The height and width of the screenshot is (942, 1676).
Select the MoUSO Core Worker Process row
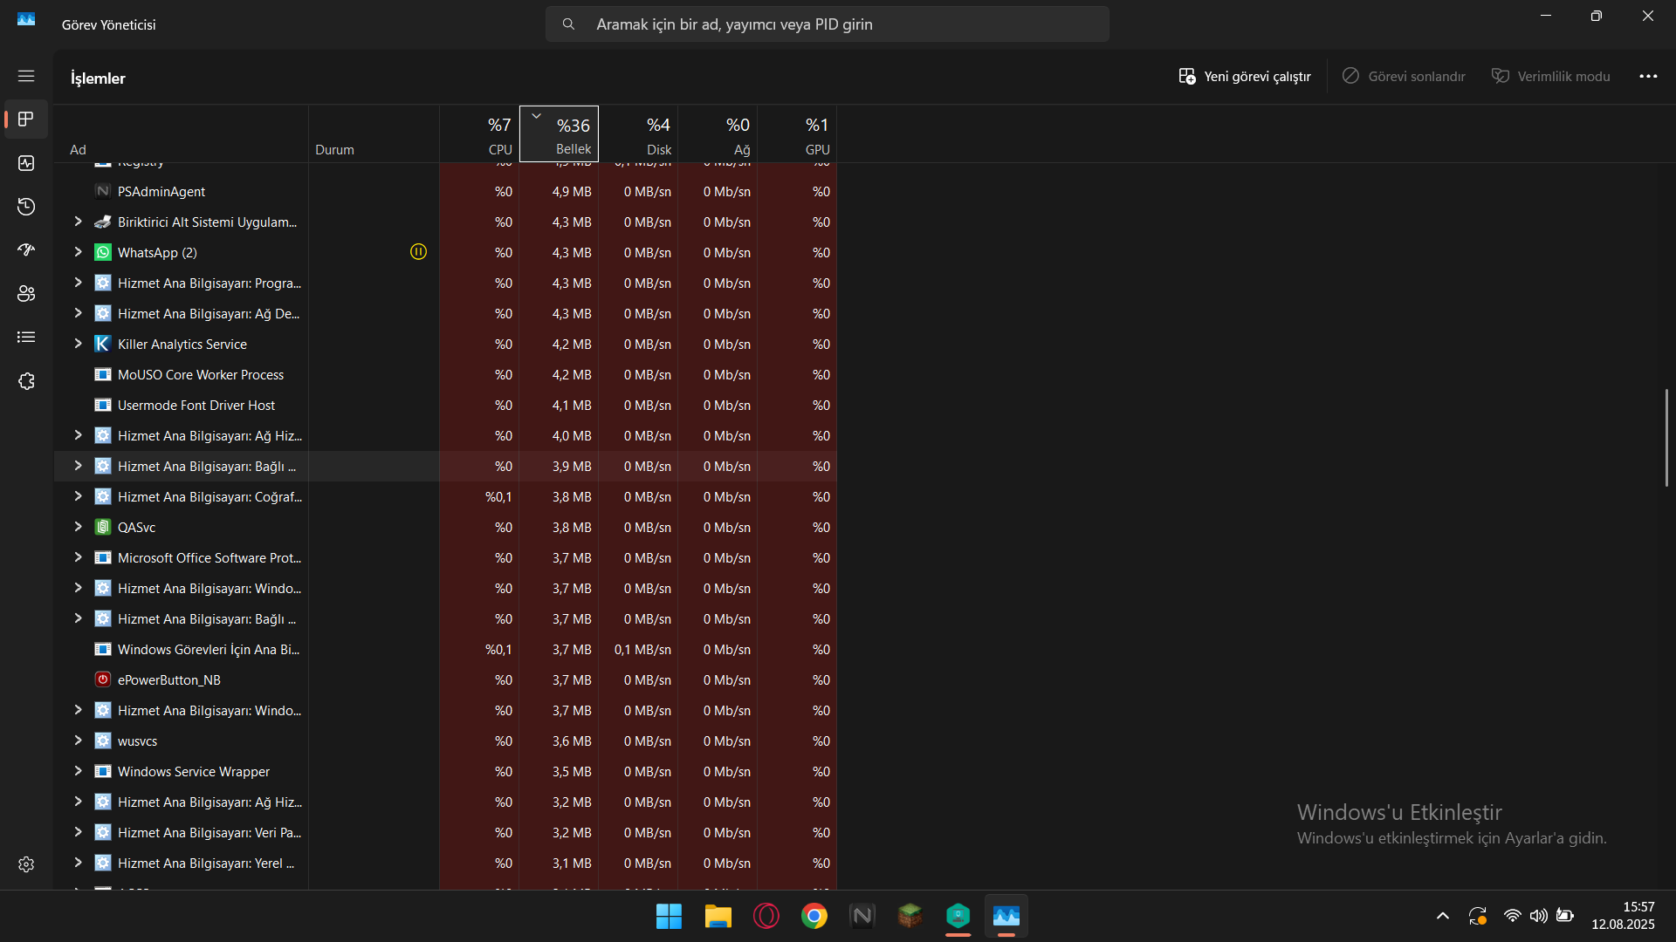click(x=445, y=374)
